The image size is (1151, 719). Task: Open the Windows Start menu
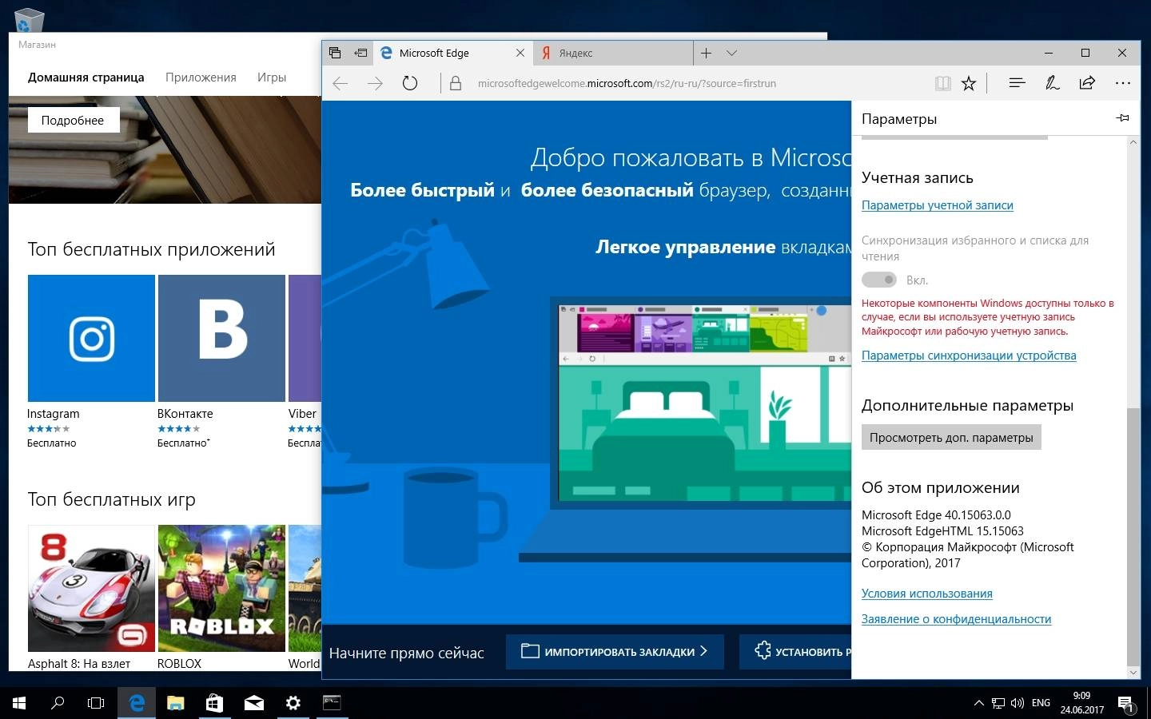[x=19, y=703]
